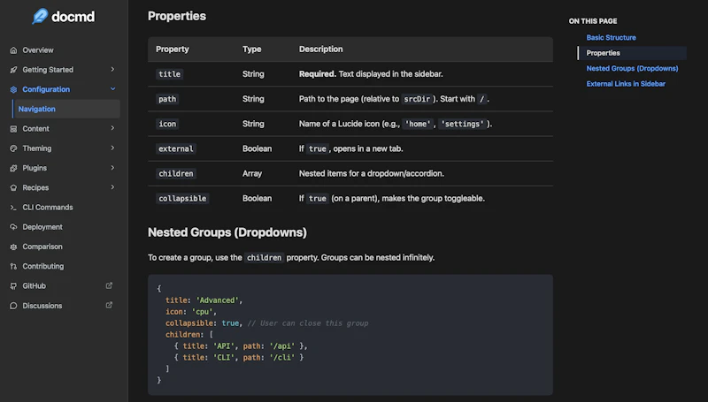Click the docmd brand name
This screenshot has width=708, height=402.
pyautogui.click(x=73, y=17)
